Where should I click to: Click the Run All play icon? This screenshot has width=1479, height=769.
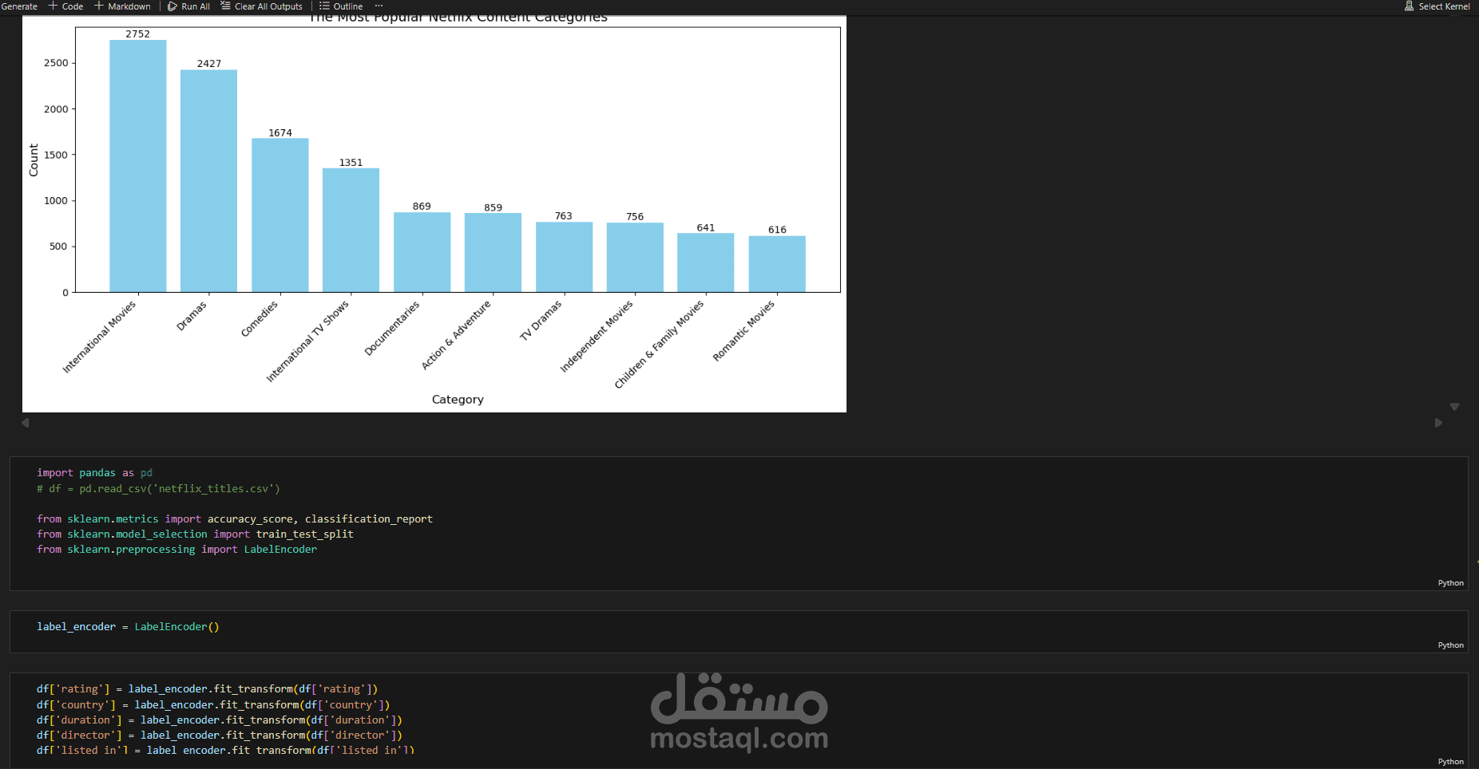[x=172, y=6]
